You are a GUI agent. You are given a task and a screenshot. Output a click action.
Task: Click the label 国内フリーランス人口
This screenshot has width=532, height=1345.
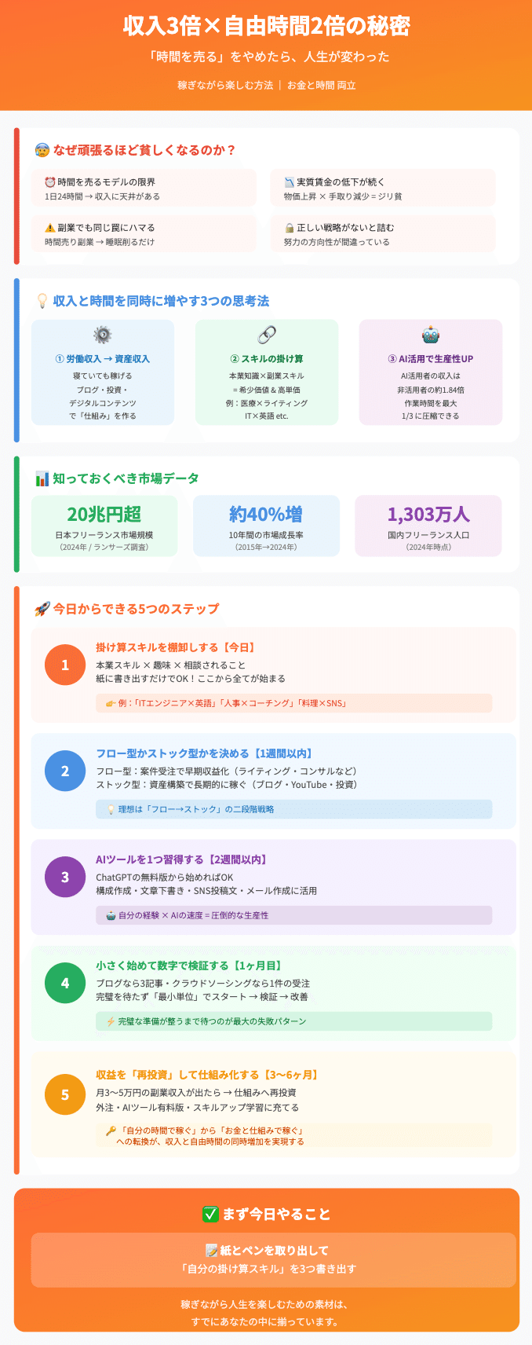tap(428, 535)
